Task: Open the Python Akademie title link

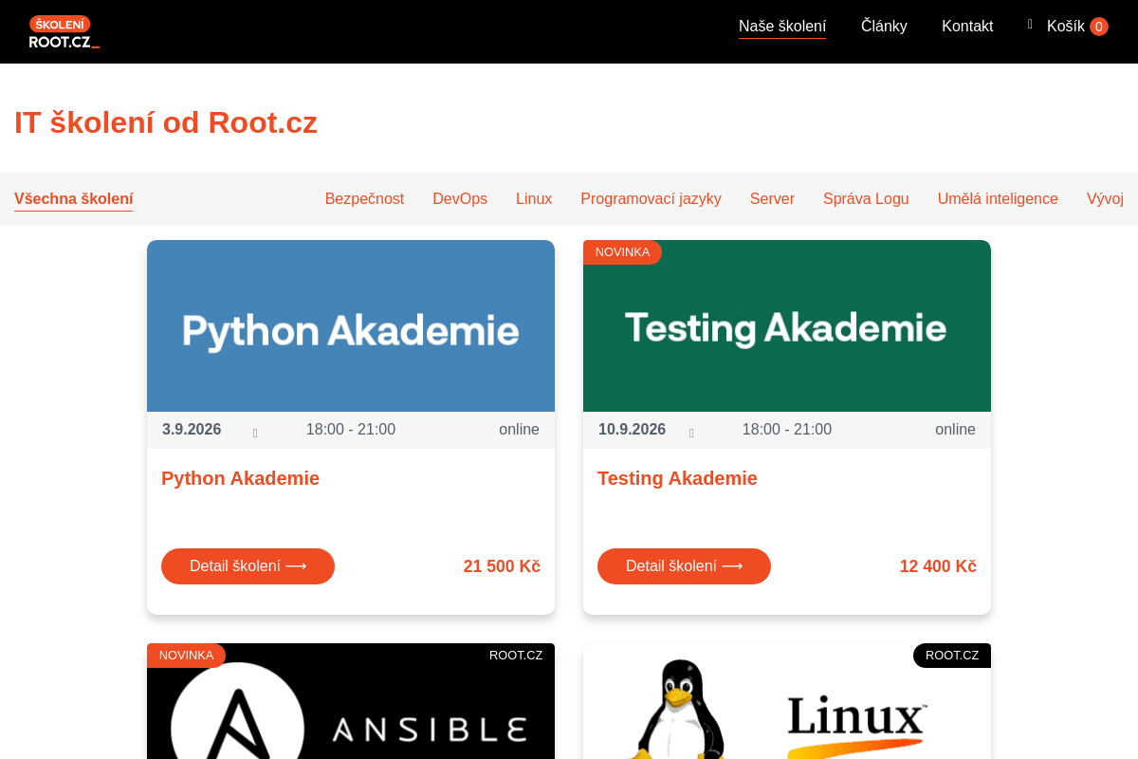Action: [x=240, y=478]
